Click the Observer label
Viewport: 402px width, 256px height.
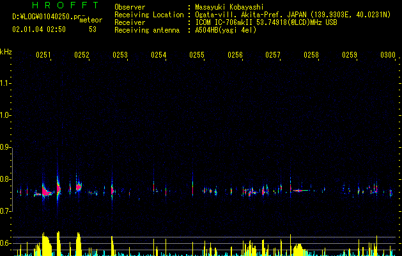130,7
